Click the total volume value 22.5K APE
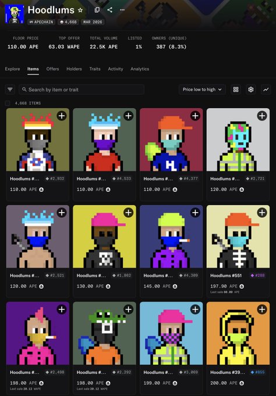 pyautogui.click(x=104, y=47)
